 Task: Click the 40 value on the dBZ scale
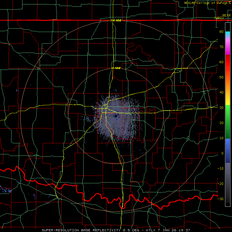point(221,93)
